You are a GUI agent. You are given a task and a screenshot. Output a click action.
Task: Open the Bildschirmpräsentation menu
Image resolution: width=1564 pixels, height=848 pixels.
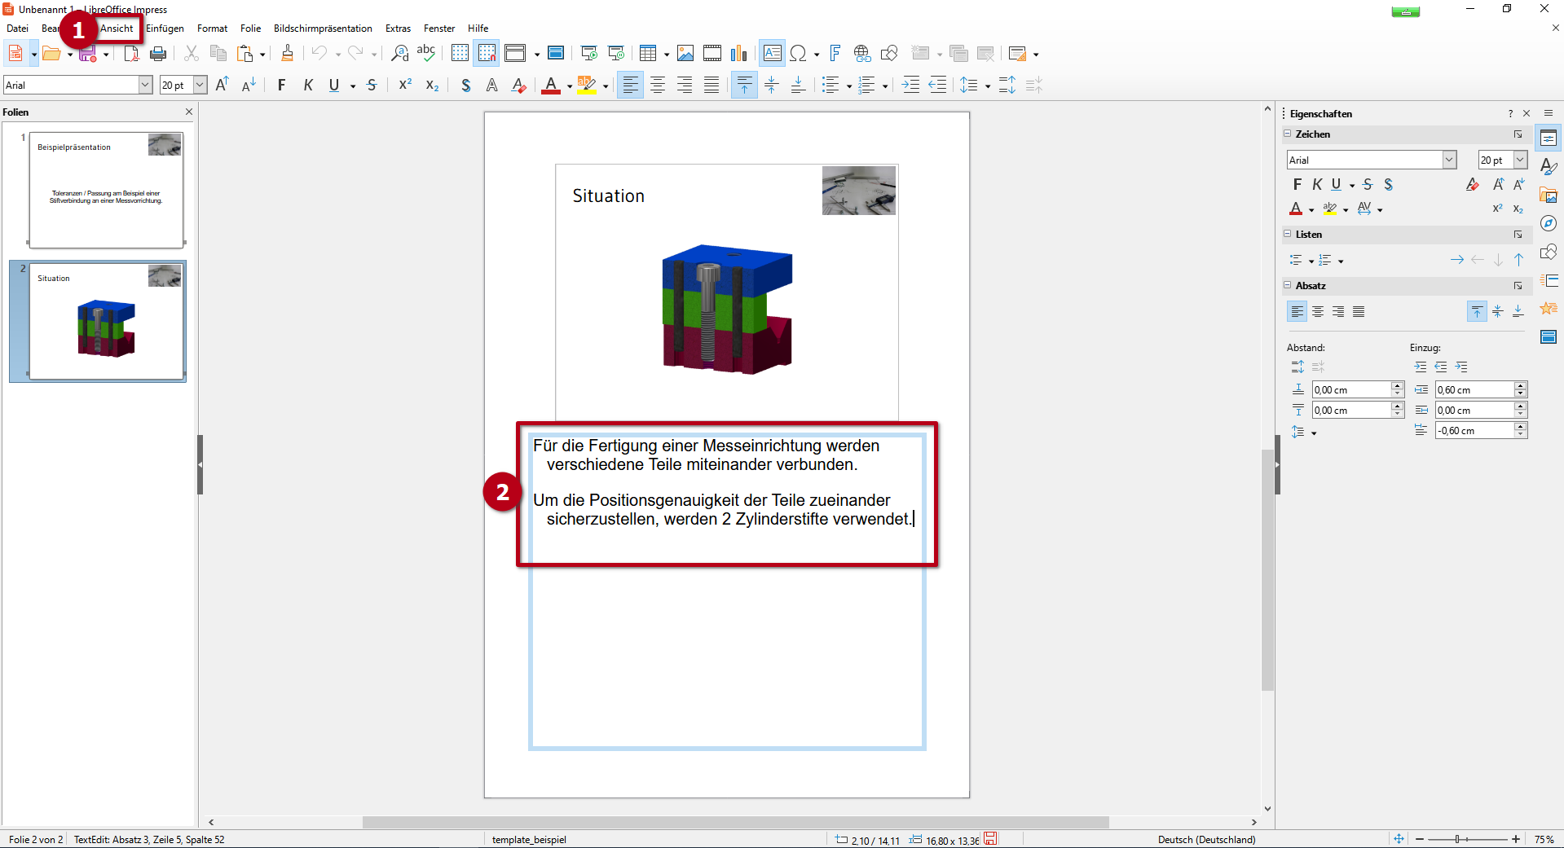click(323, 29)
